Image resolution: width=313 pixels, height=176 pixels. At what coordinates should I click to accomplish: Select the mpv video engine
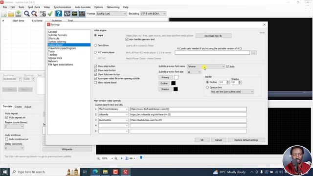point(95,35)
